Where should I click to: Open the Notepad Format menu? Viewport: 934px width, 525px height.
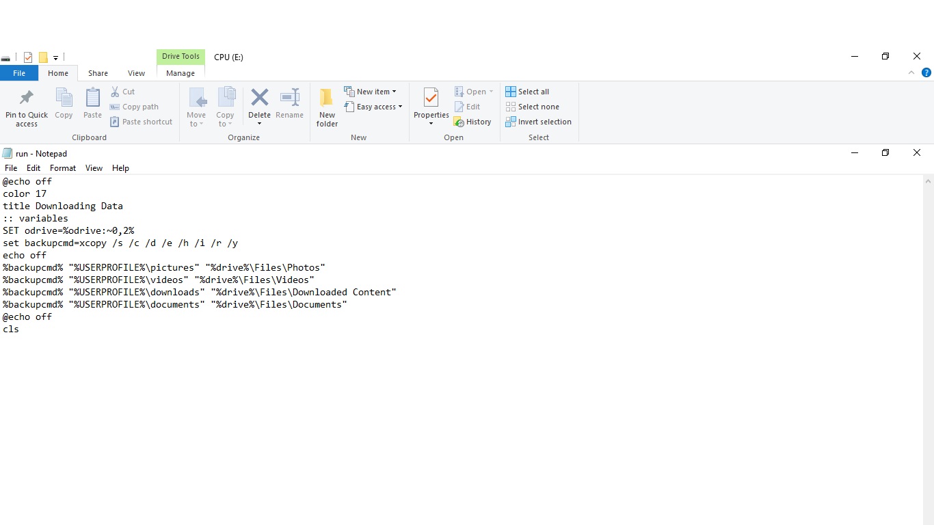click(63, 168)
